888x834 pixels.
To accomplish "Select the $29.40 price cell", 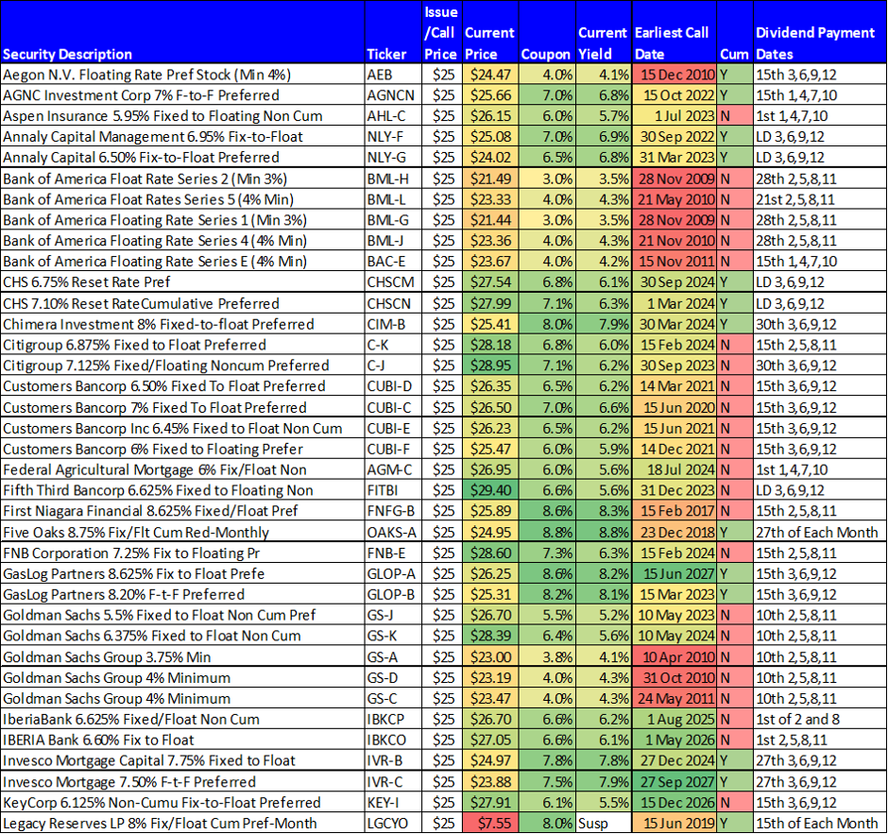I will [490, 490].
